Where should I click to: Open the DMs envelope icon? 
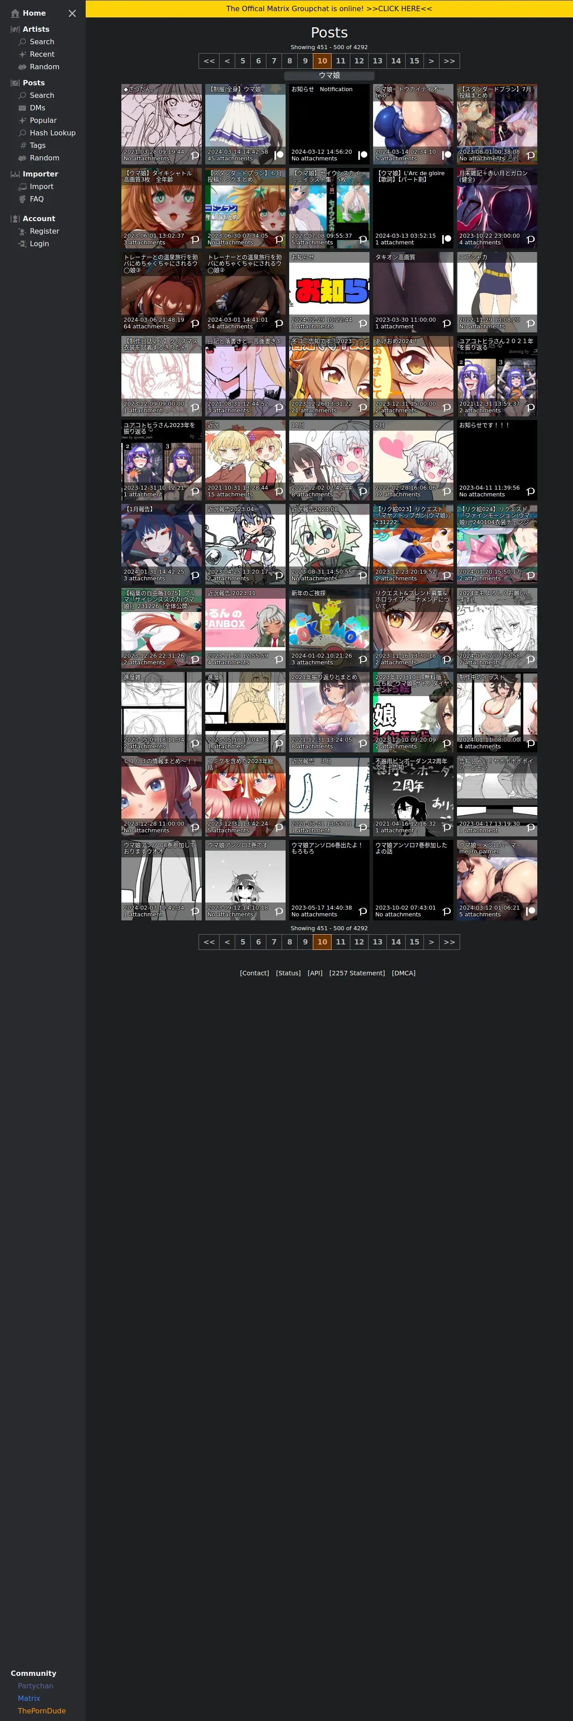[22, 108]
